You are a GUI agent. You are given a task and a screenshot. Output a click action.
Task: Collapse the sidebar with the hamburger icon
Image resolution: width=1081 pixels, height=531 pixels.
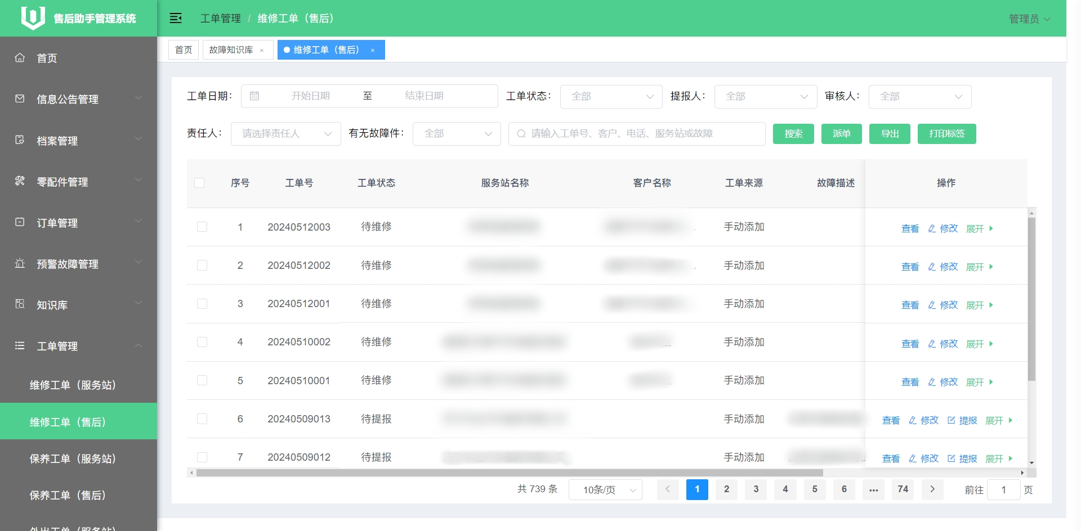176,18
